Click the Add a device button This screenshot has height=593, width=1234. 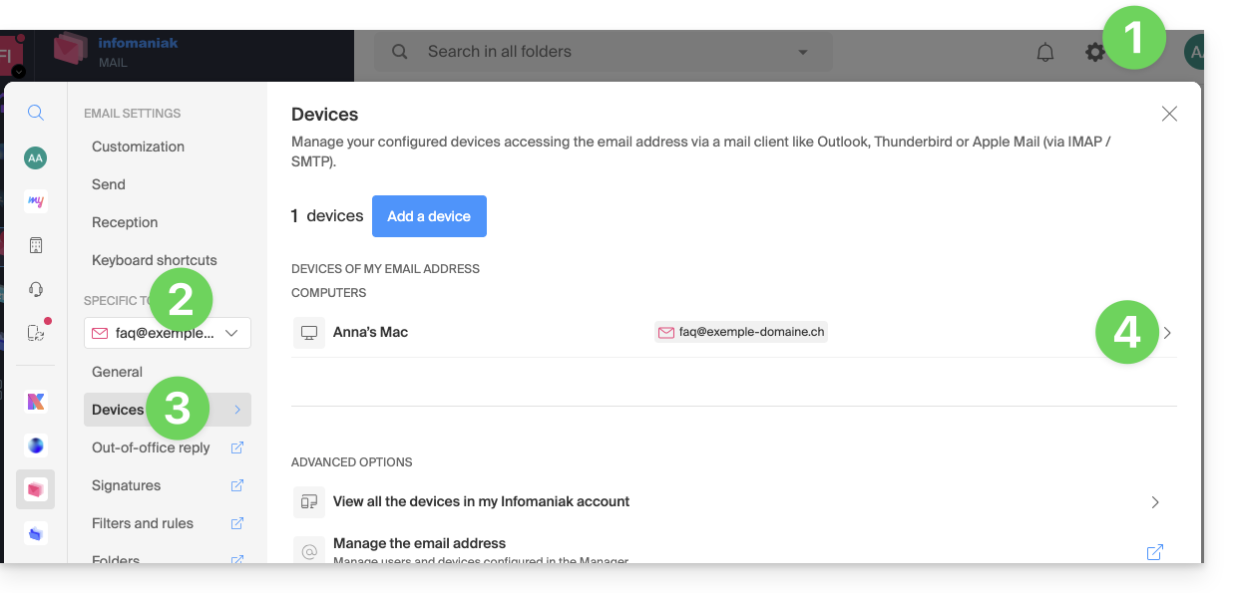pyautogui.click(x=429, y=216)
